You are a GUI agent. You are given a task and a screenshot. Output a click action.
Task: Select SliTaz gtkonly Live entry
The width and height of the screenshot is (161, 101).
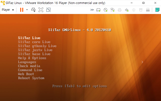[37, 46]
